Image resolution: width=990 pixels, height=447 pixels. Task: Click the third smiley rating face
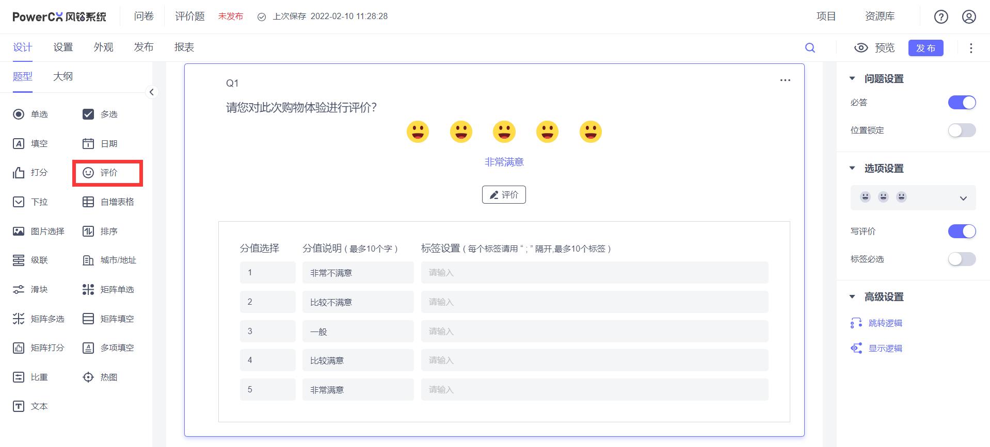tap(504, 132)
